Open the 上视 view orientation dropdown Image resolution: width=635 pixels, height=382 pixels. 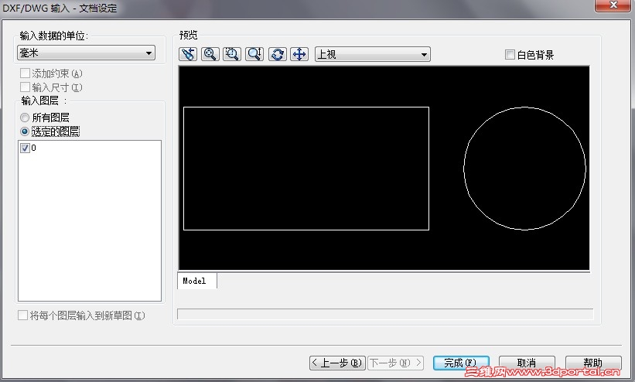tap(373, 54)
